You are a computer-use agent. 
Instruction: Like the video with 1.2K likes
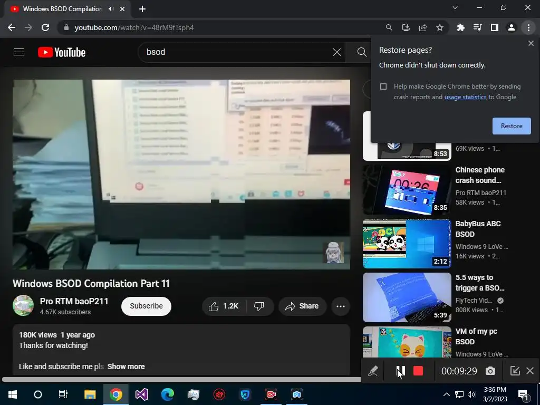point(224,306)
